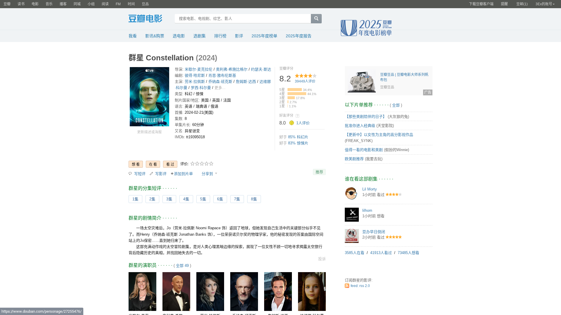Image resolution: width=561 pixels, height=315 pixels.
Task: Open the 下载豆瓣客户端 link
Action: 481,4
